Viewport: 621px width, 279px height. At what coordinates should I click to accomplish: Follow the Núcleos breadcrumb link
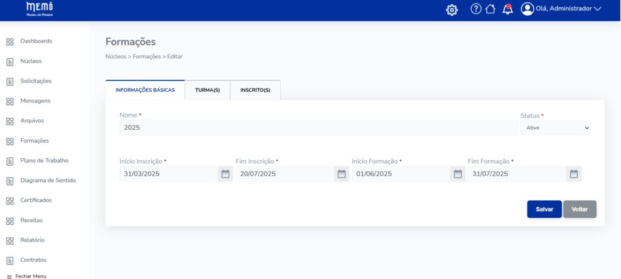(115, 56)
